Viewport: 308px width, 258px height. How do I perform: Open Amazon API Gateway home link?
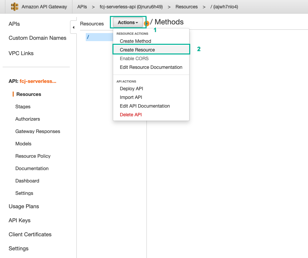[x=44, y=7]
